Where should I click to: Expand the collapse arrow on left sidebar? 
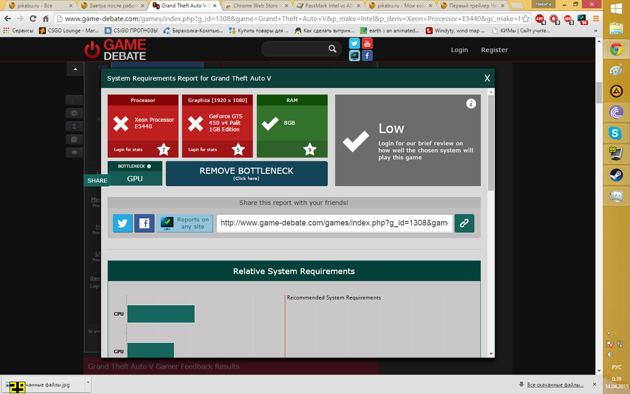(x=75, y=69)
